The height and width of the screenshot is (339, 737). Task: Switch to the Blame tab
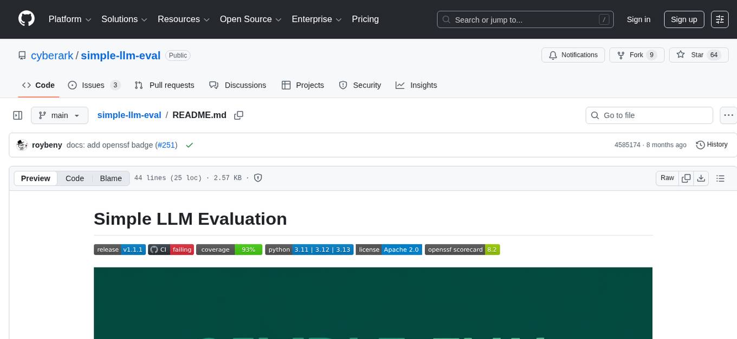pyautogui.click(x=111, y=178)
